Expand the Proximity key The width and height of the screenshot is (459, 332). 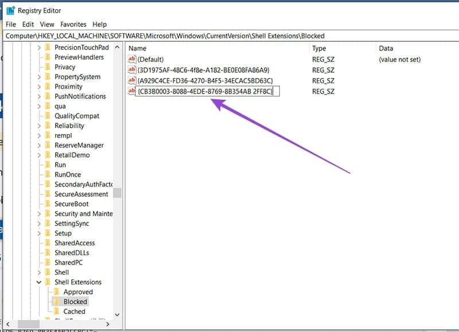click(x=39, y=87)
